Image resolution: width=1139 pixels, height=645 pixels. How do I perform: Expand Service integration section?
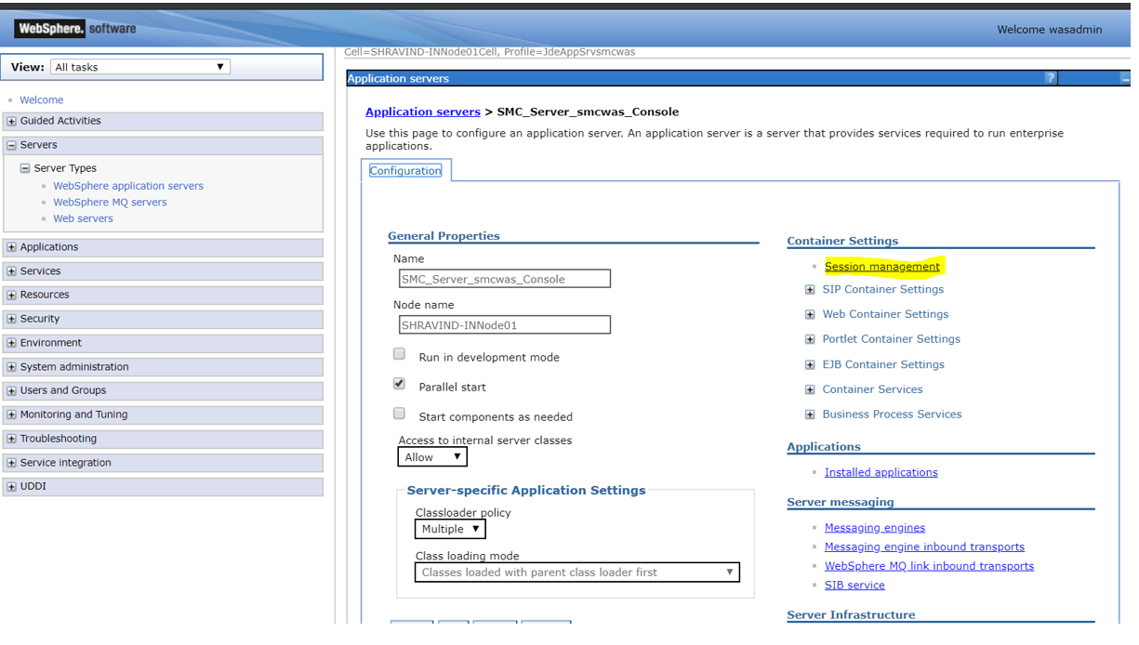point(11,463)
